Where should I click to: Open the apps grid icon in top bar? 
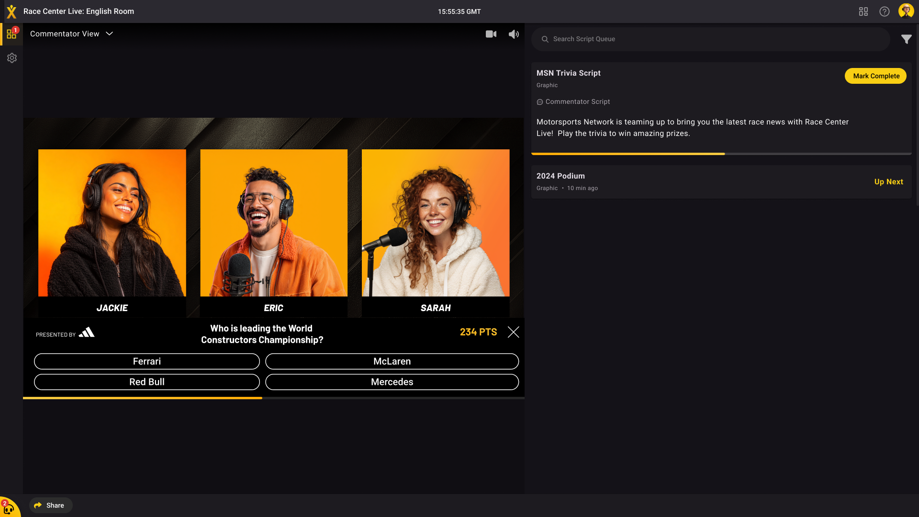(x=863, y=11)
